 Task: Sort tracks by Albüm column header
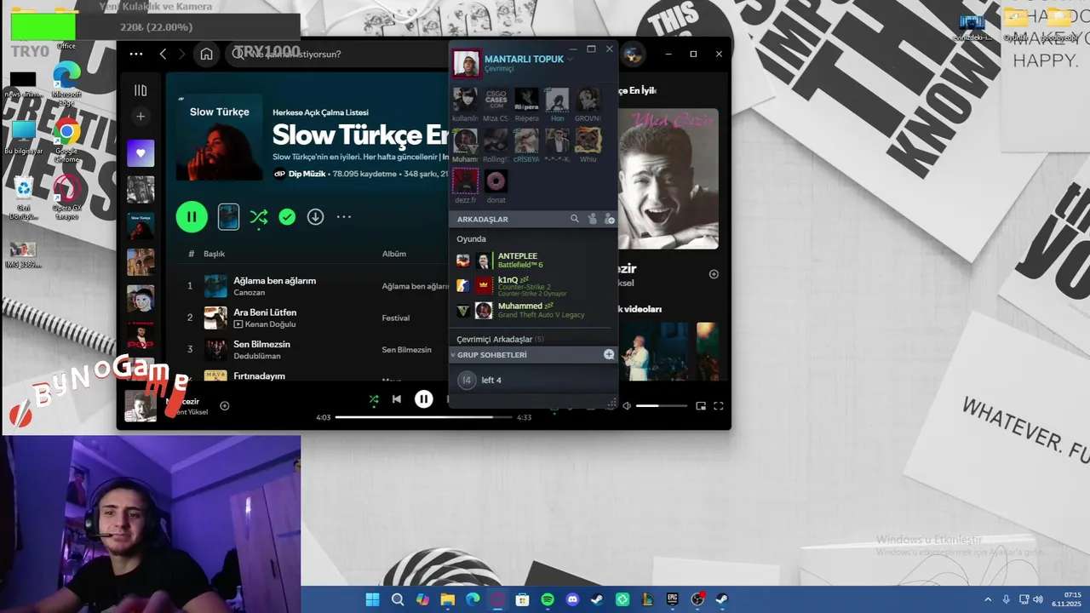(x=393, y=254)
